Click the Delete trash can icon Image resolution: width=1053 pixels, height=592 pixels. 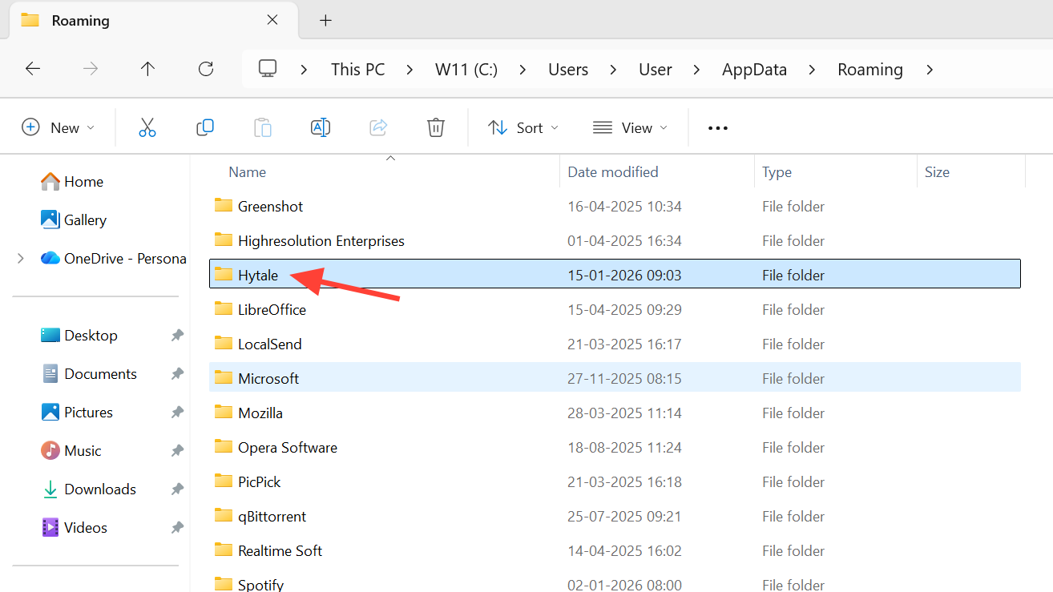coord(436,127)
